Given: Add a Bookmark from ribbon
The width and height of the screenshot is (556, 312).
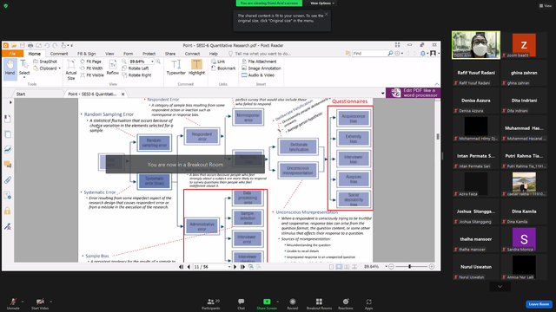Looking at the screenshot, I should tap(223, 68).
